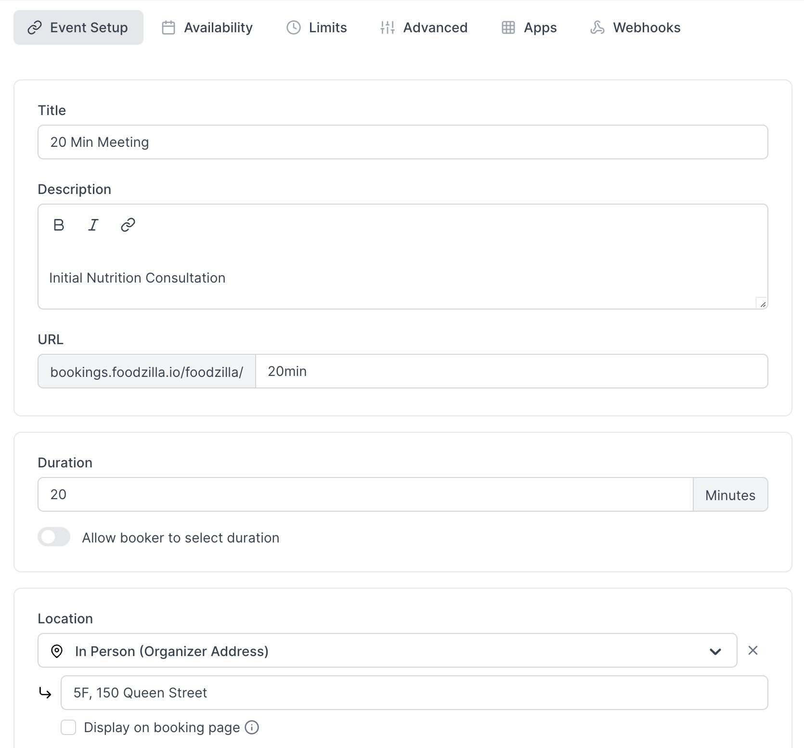The image size is (804, 748).
Task: Click the Location label
Action: coord(65,619)
